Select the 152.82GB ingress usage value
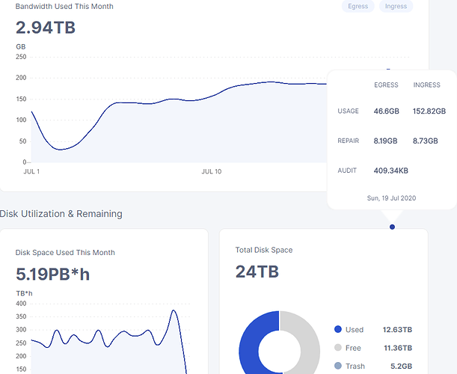Screen dimensions: 457x374 coord(429,111)
